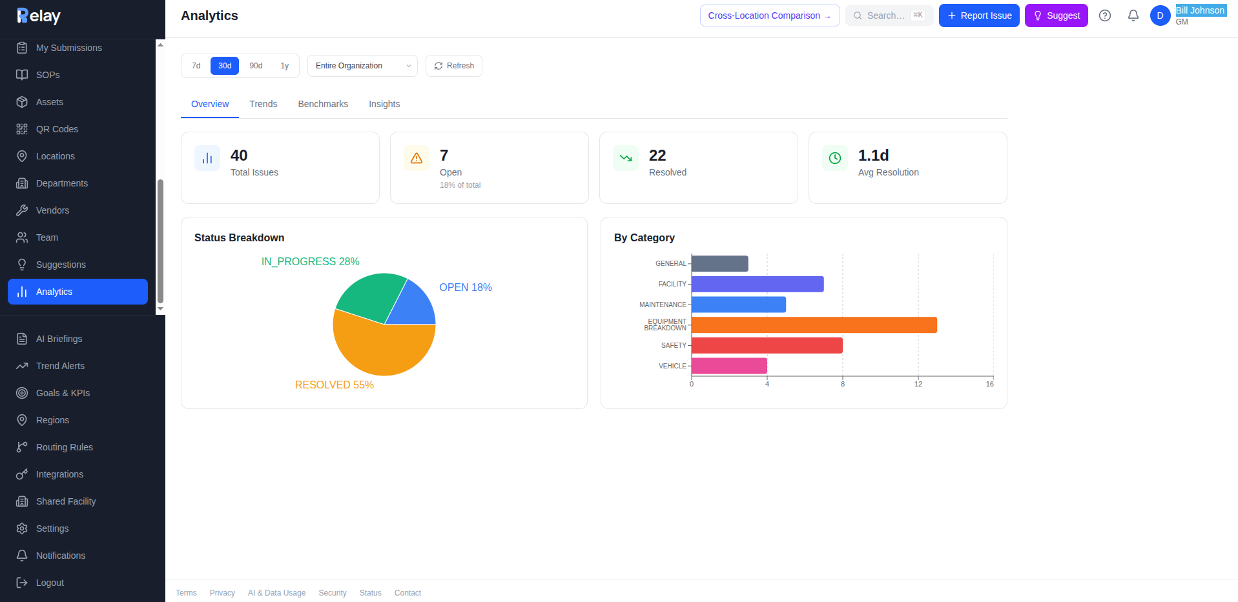Click the Goals & KPIs target icon
Image resolution: width=1238 pixels, height=602 pixels.
coord(22,393)
